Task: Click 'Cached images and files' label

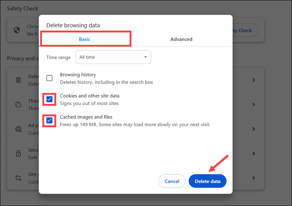Action: click(x=86, y=117)
